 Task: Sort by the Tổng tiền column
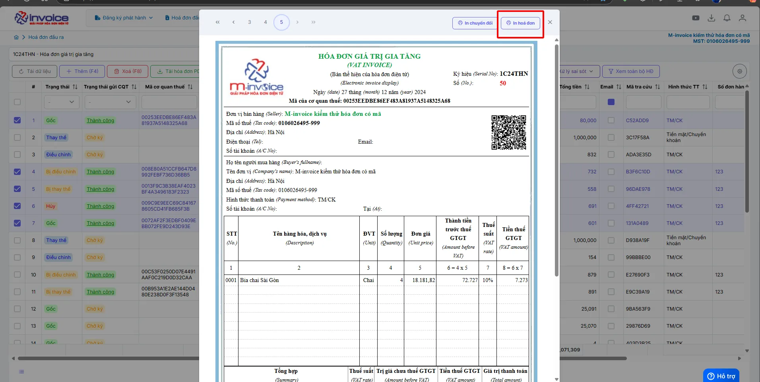click(587, 87)
